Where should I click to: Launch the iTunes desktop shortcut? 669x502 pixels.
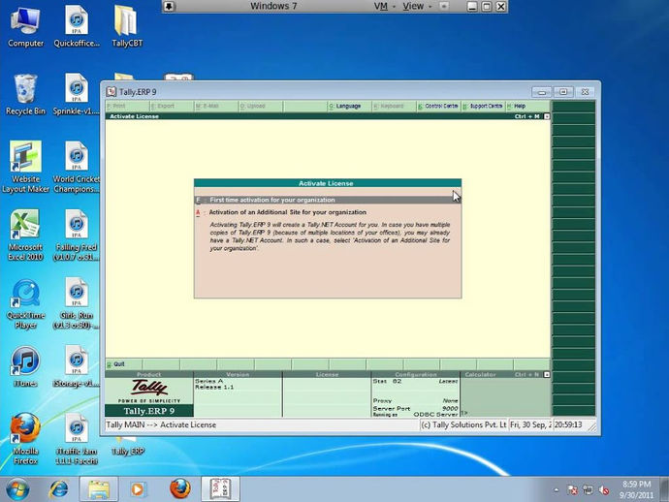[x=25, y=366]
